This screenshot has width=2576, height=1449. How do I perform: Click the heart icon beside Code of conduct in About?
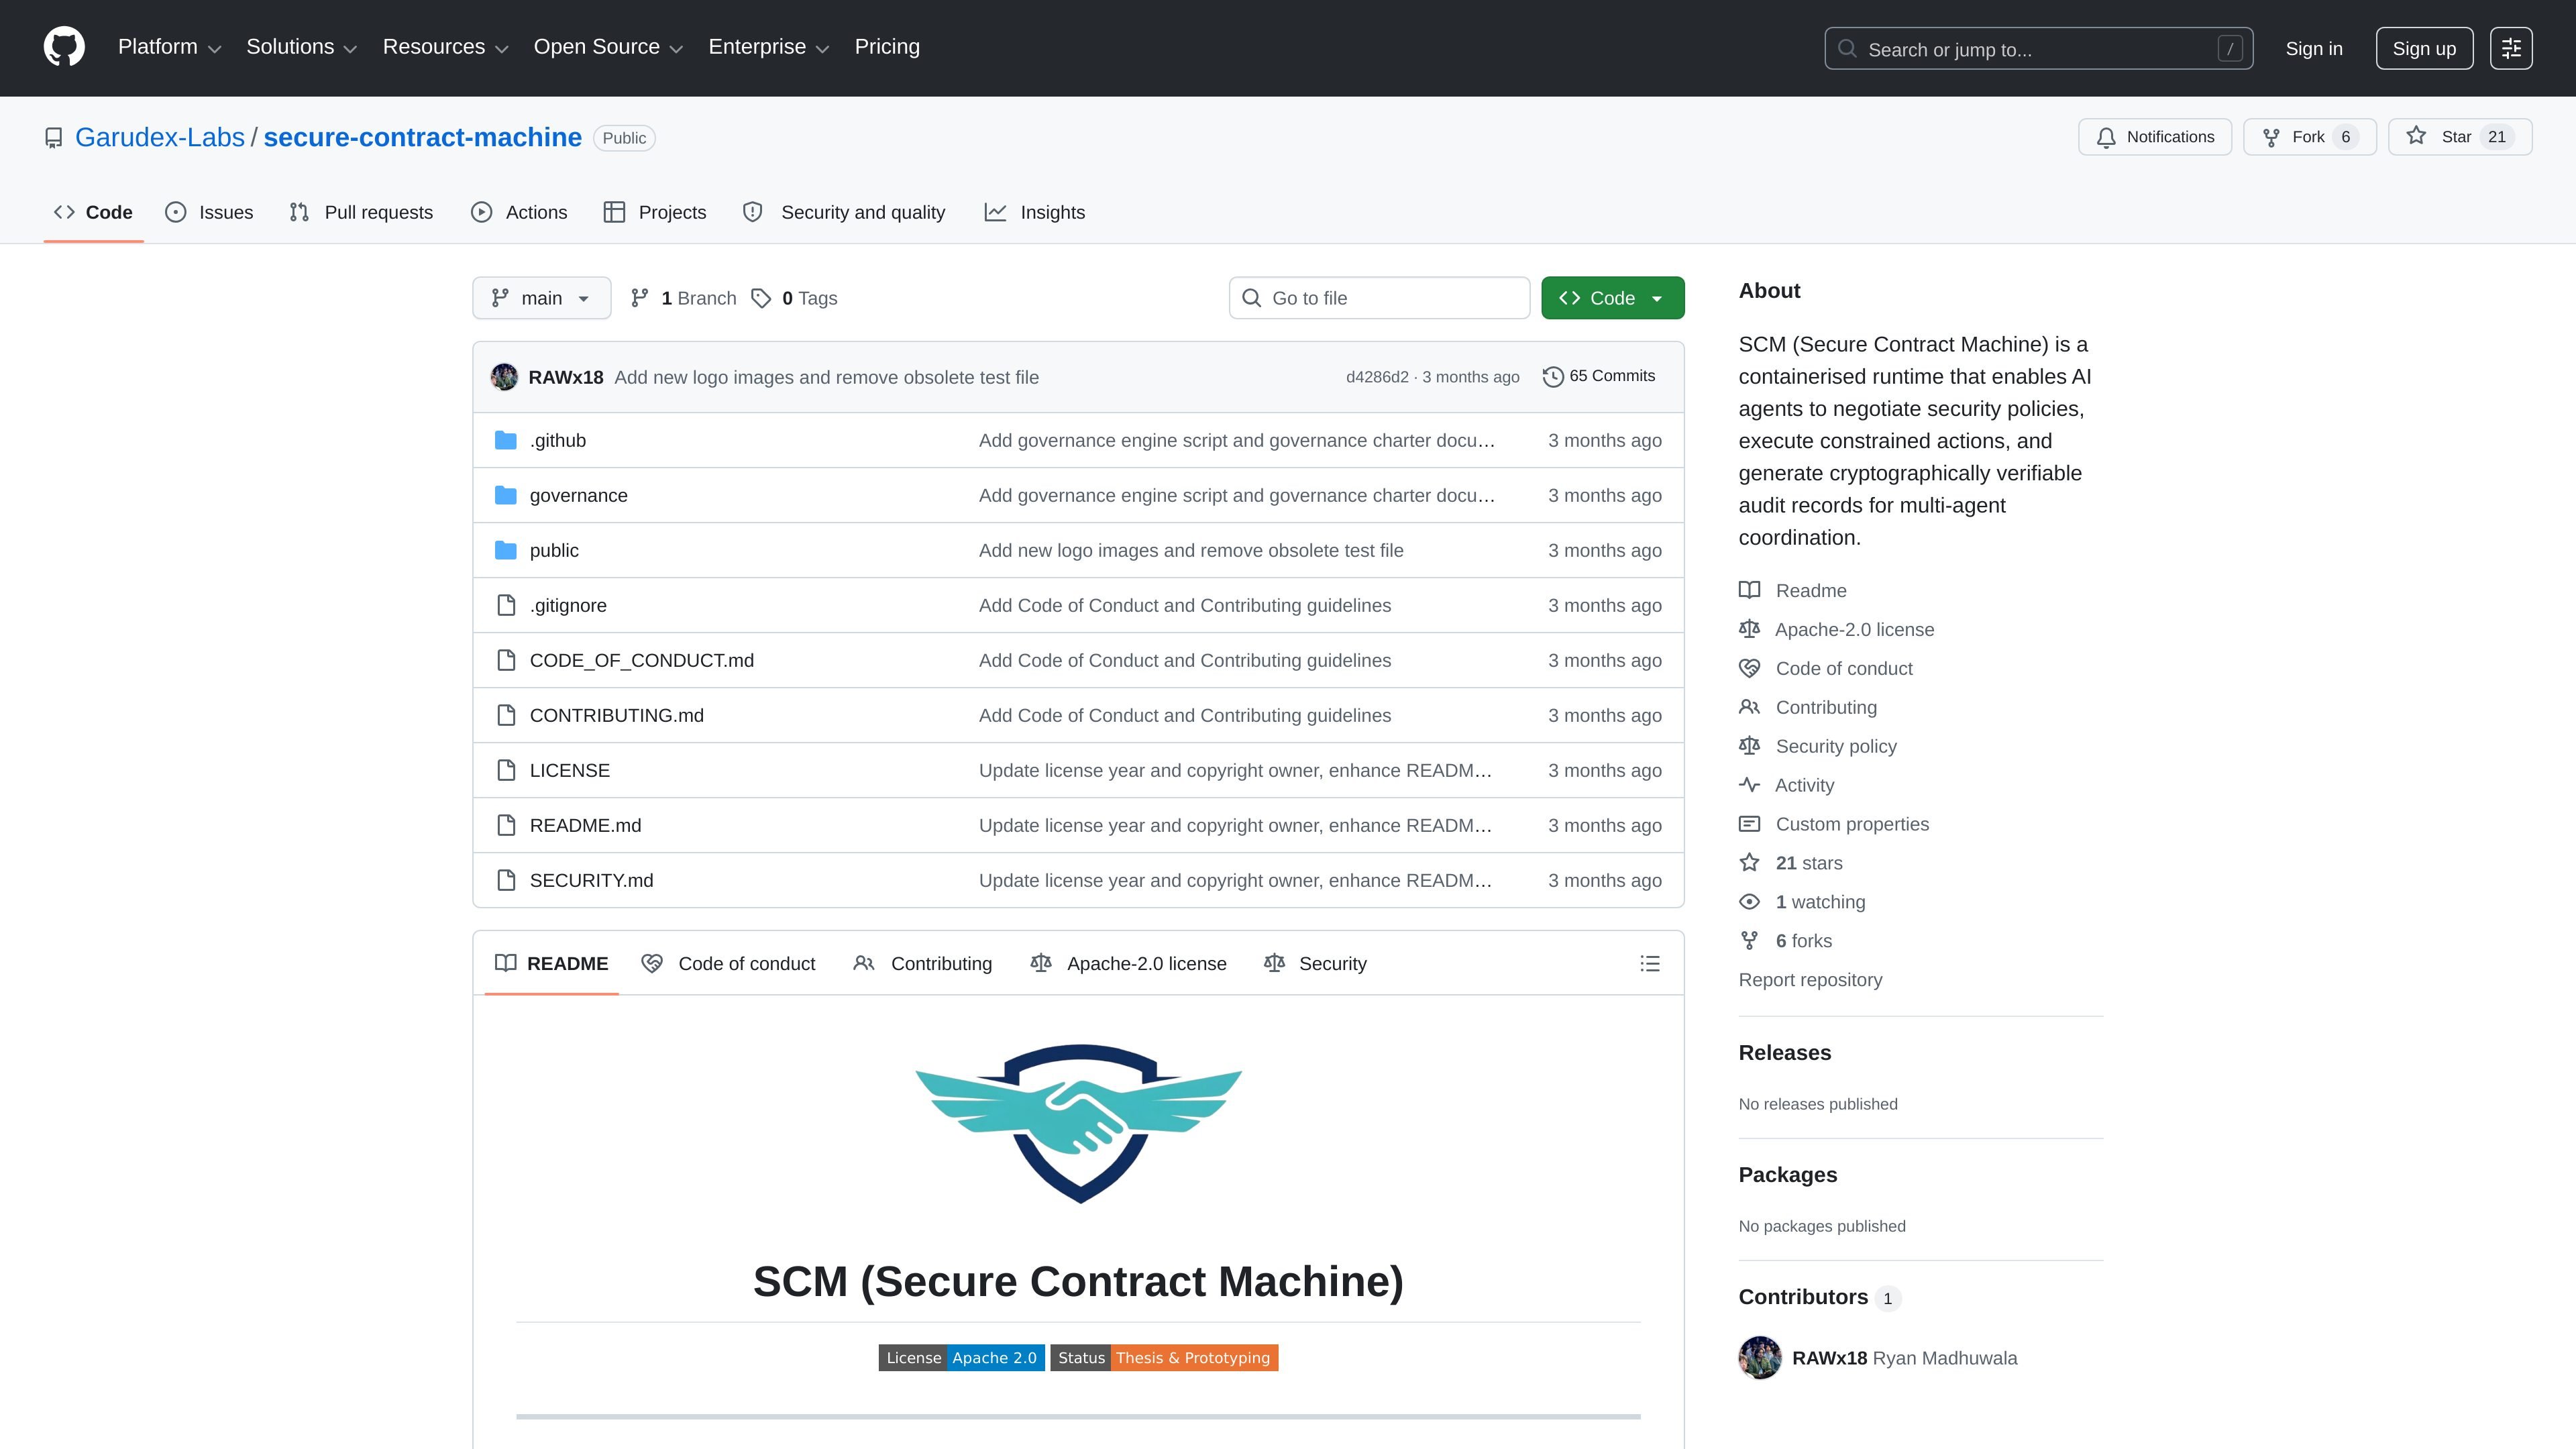click(1749, 668)
